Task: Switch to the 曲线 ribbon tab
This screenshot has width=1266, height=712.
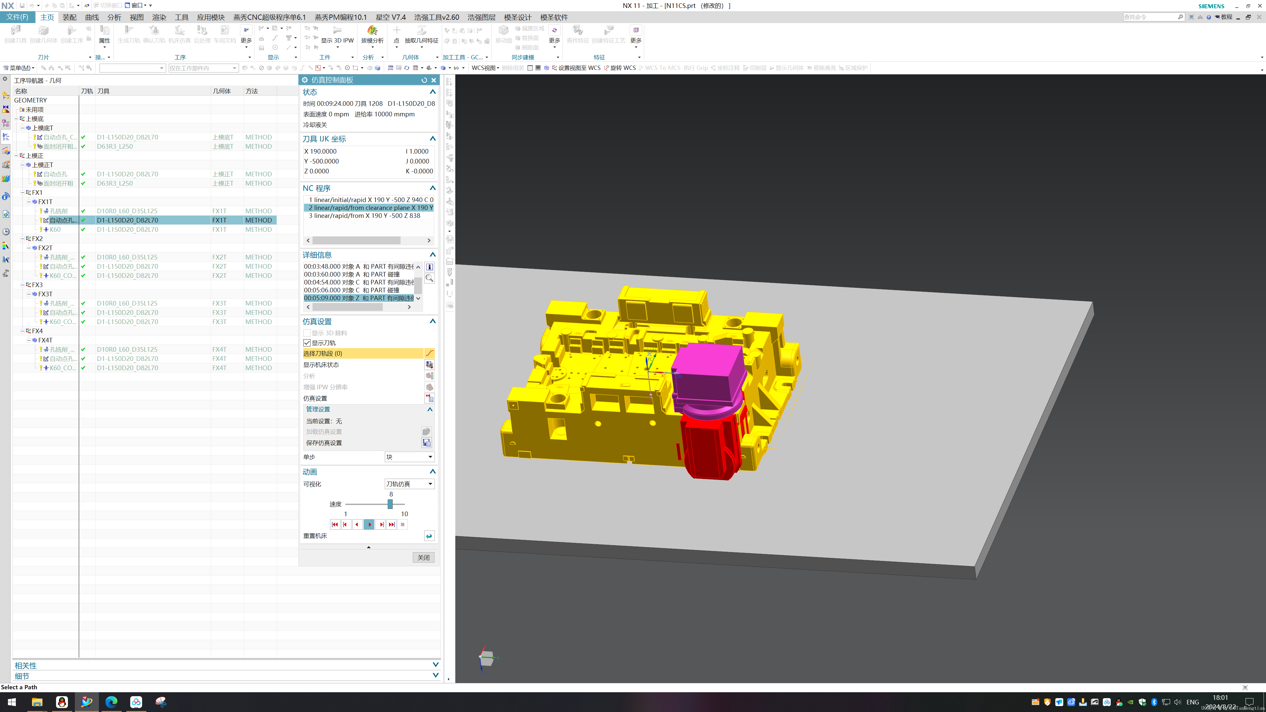Action: click(x=92, y=17)
